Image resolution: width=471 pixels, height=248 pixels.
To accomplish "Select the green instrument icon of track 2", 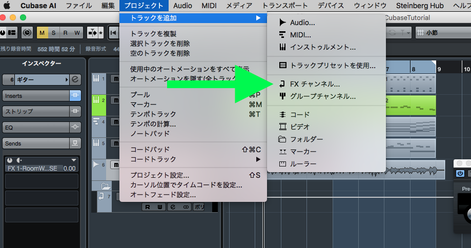I will click(96, 100).
